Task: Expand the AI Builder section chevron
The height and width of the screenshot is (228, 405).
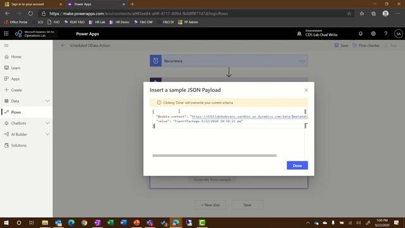Action: [x=47, y=134]
